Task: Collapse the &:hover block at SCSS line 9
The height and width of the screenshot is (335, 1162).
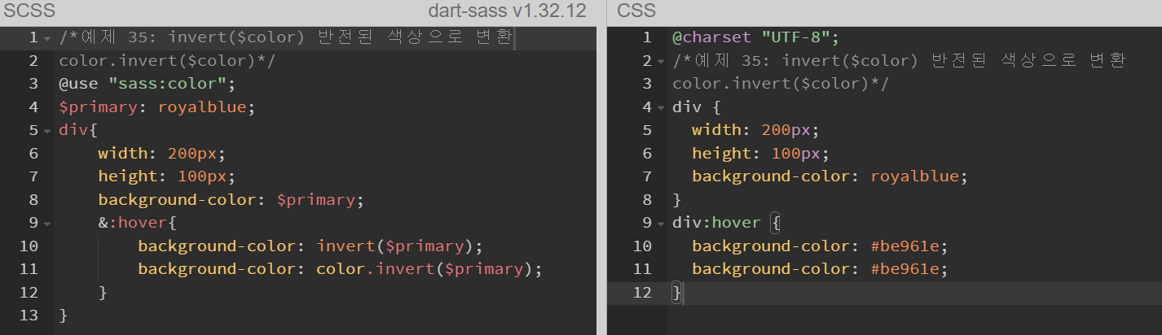Action: (x=47, y=224)
